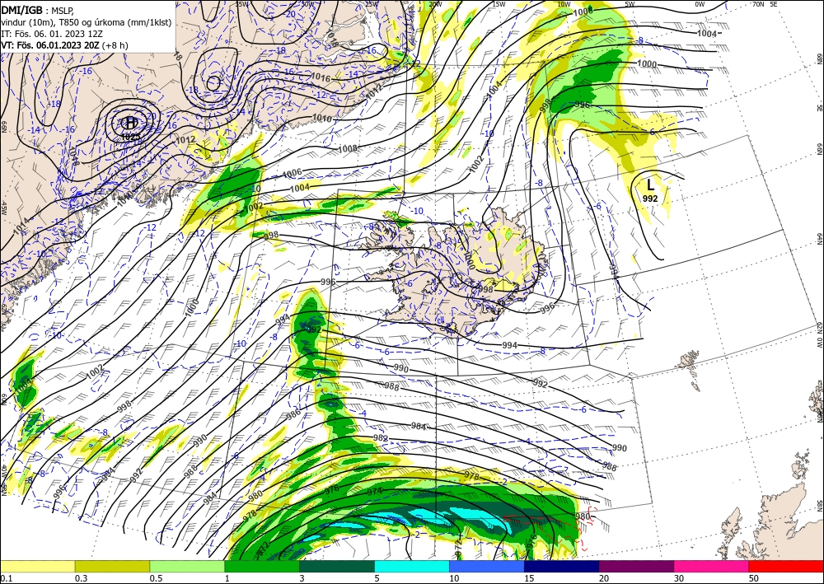824x584 pixels.
Task: Click the 0.1 tick label on the legend
Action: click(6, 578)
